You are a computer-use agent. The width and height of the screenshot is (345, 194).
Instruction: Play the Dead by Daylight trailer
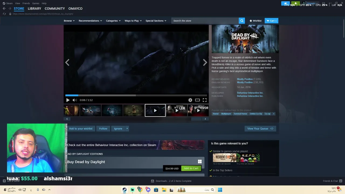pos(68,100)
